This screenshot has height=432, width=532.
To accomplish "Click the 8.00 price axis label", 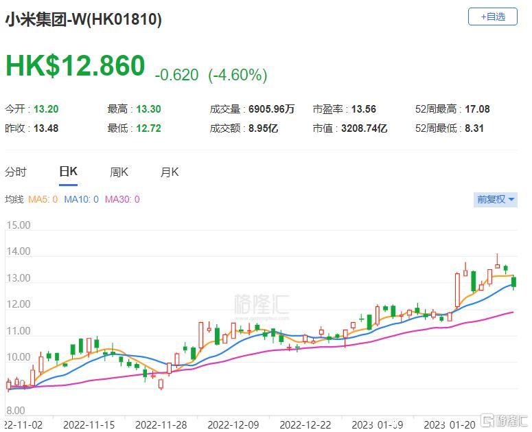I will pos(16,411).
